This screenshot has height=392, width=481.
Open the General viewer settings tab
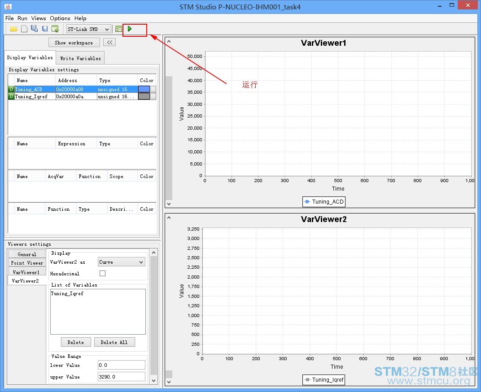(x=27, y=254)
